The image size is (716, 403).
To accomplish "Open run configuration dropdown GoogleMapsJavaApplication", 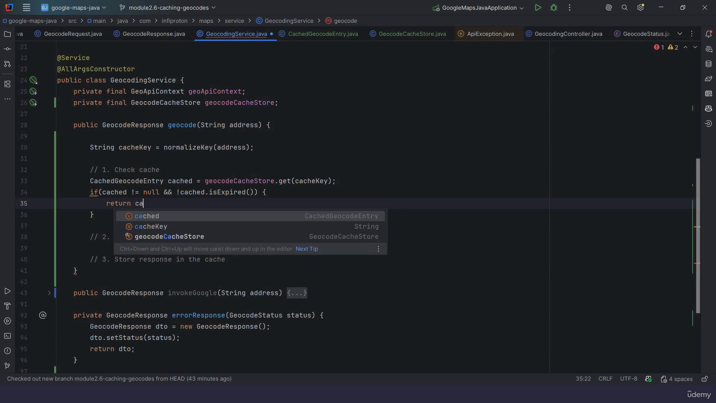I will (x=478, y=7).
